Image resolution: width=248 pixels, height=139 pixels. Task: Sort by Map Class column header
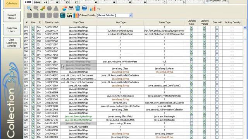[x=78, y=22]
